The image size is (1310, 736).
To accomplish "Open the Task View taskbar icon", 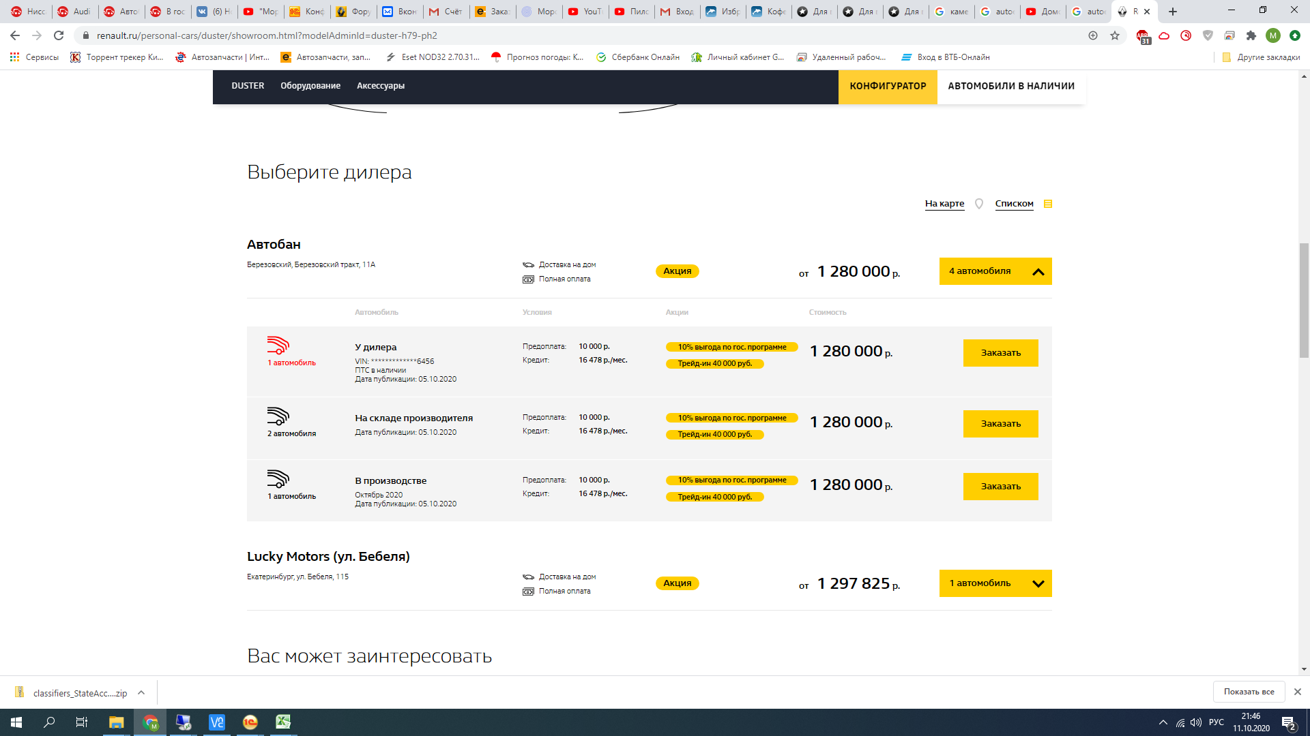I will 82,722.
